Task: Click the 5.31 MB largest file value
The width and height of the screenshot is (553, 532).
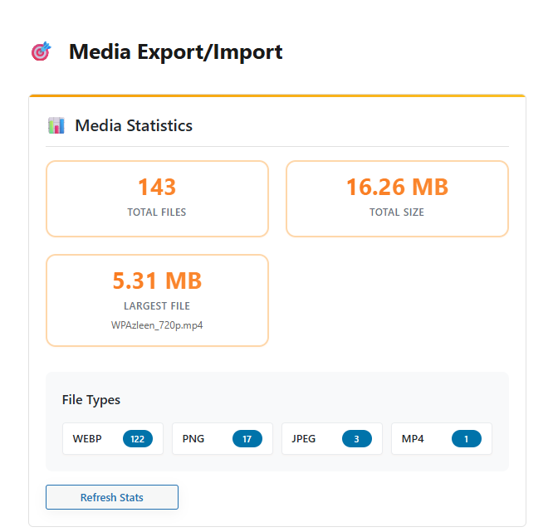Action: pos(157,281)
